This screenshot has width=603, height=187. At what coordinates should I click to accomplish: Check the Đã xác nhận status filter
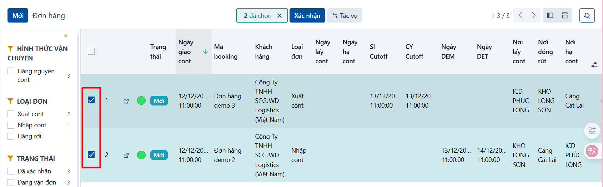(x=11, y=171)
